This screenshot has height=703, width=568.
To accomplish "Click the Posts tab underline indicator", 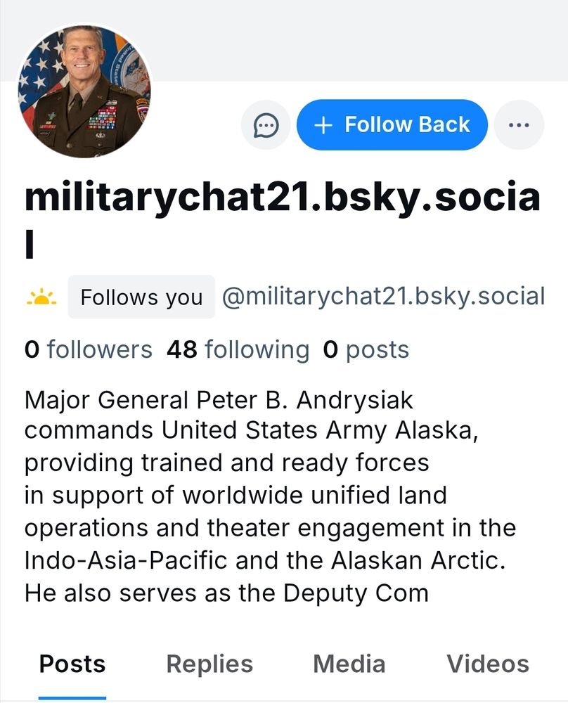I will pyautogui.click(x=72, y=698).
